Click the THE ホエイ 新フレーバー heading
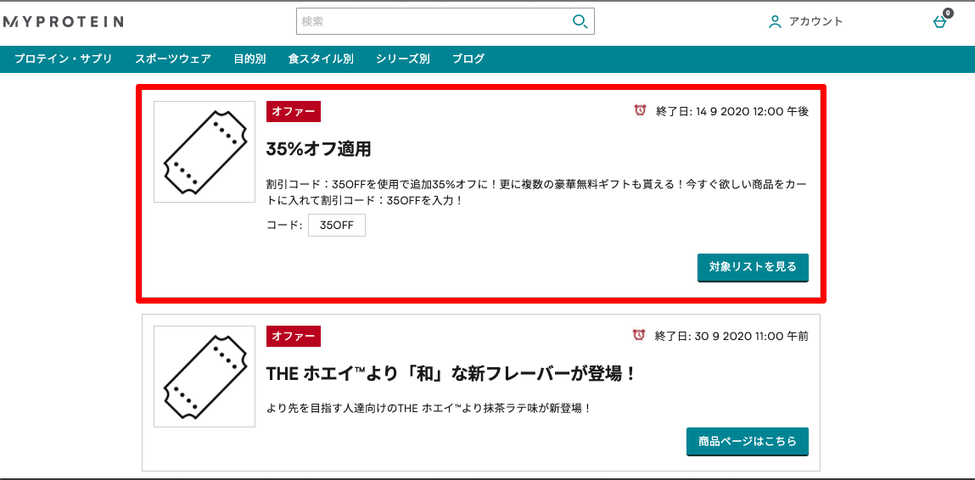 coord(451,374)
